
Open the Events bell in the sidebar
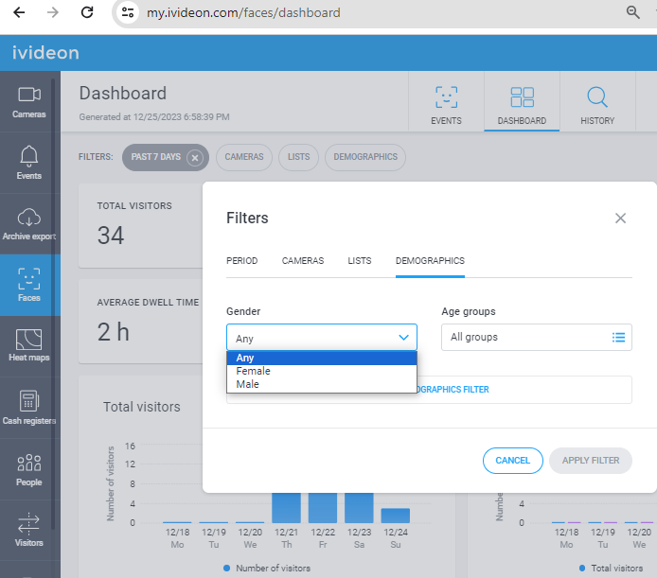[x=29, y=163]
